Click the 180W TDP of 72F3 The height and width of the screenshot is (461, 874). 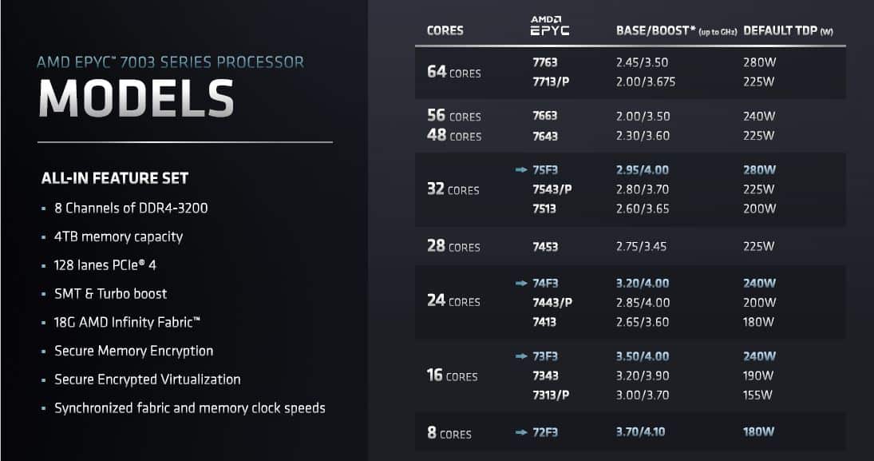pyautogui.click(x=758, y=431)
